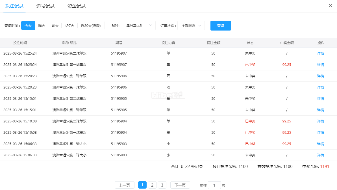Open 详情 for 15:15:01 第二球单双 bet
The width and height of the screenshot is (337, 190).
320,99
